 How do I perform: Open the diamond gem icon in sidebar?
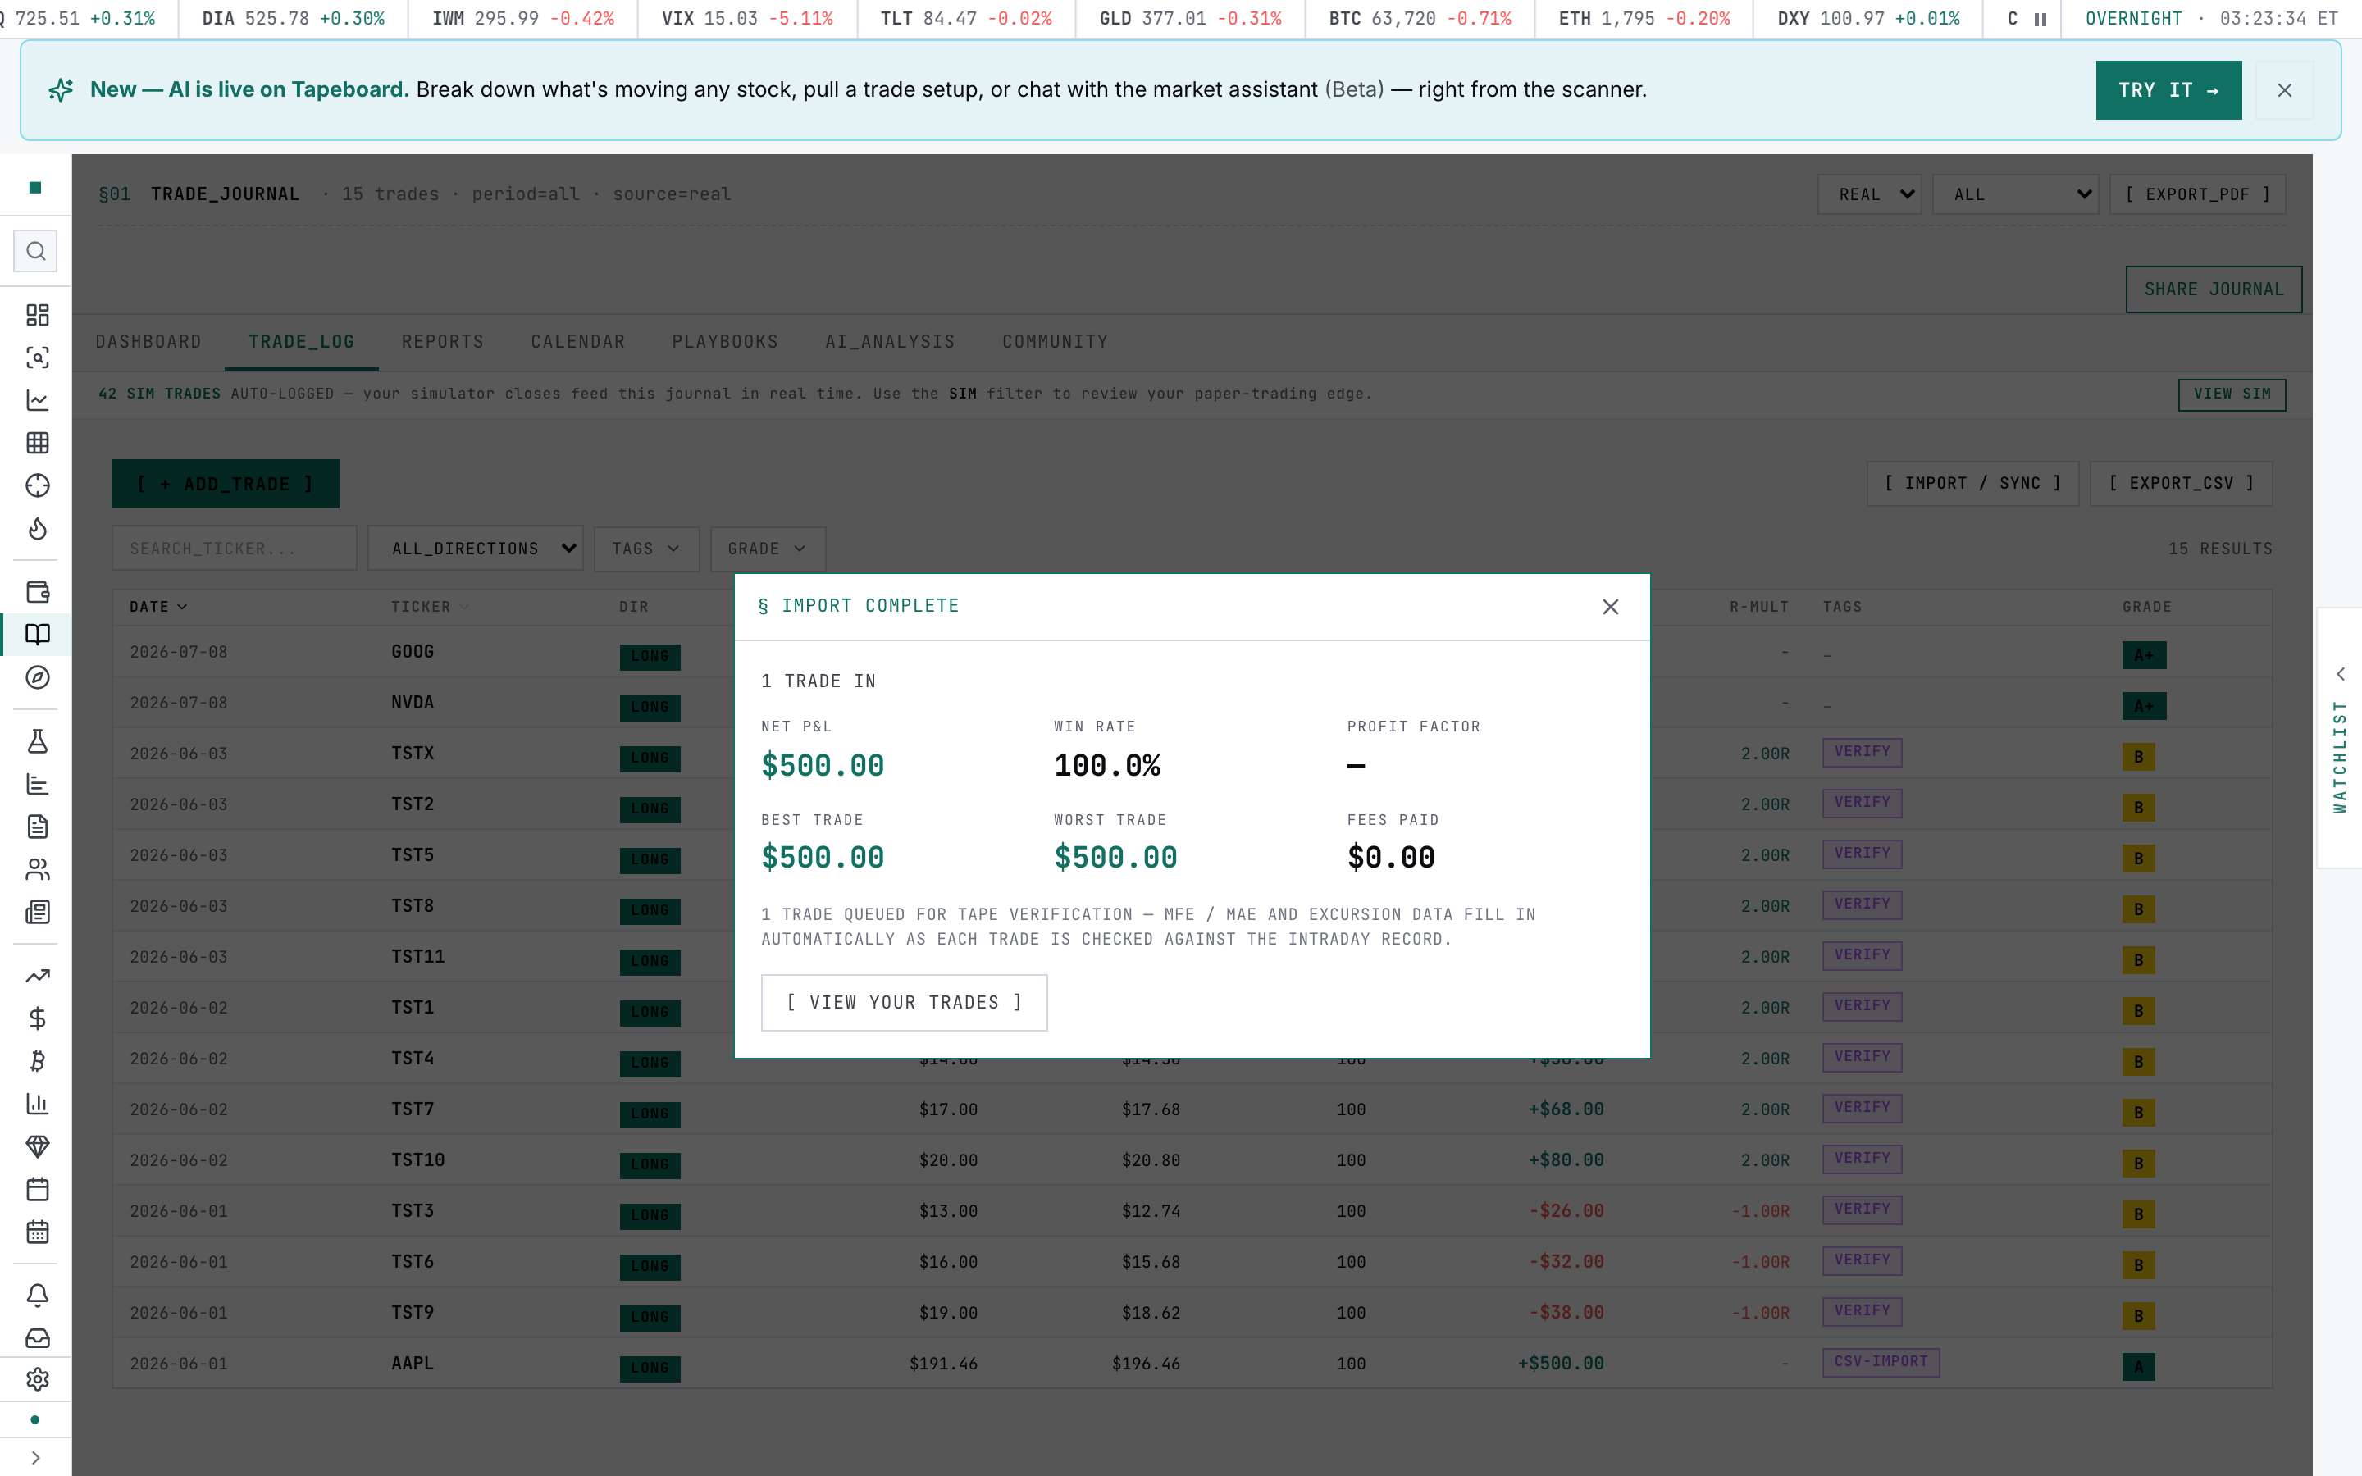click(x=37, y=1146)
